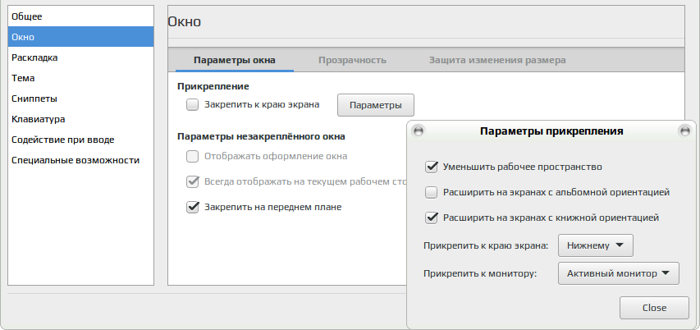
Task: Open the Нижнему screen edge dropdown
Action: pos(596,245)
